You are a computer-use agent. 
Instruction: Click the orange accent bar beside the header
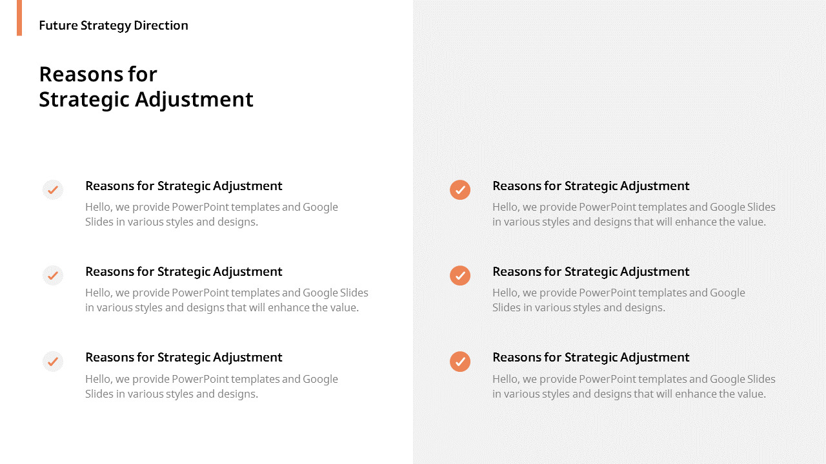(x=19, y=17)
